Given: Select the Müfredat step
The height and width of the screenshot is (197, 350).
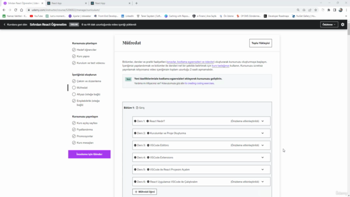Looking at the screenshot, I should pyautogui.click(x=80, y=88).
